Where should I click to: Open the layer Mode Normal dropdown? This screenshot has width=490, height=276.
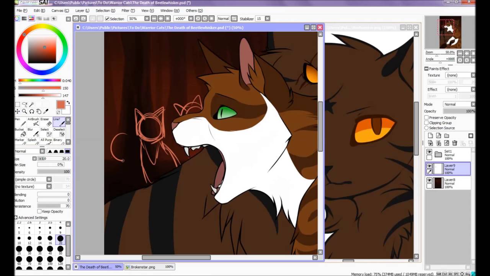tap(473, 104)
